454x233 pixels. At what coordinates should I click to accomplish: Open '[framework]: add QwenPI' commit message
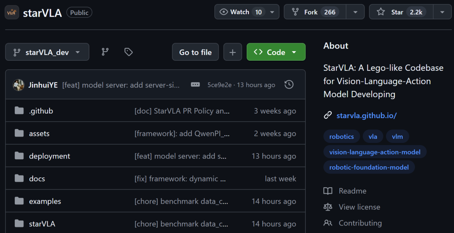[x=182, y=133]
